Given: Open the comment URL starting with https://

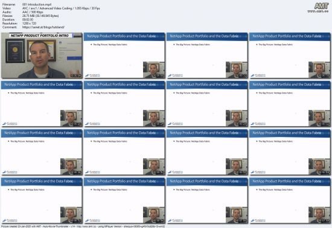Looking at the screenshot, I should [x=43, y=27].
